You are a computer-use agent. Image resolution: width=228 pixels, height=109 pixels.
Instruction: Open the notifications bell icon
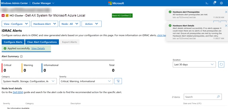(x=214, y=3)
